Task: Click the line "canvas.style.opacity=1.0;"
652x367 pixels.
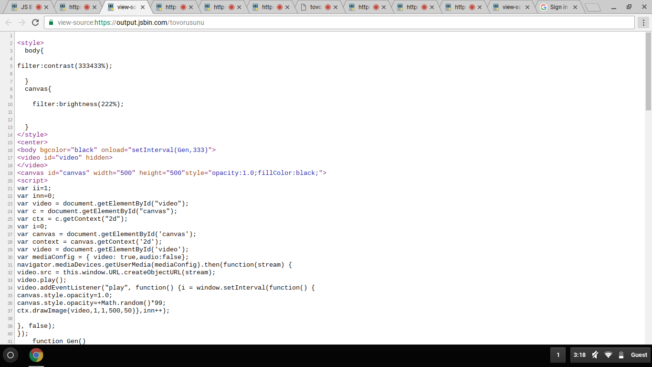Action: pos(65,295)
